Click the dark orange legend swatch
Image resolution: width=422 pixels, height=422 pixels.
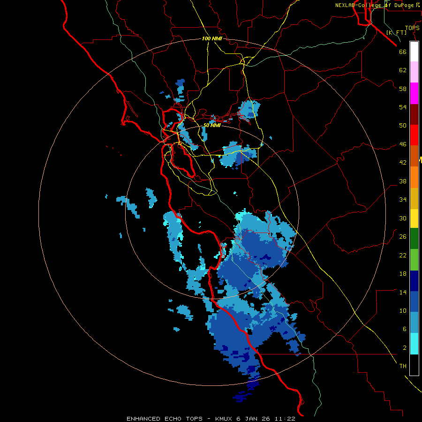tap(414, 156)
